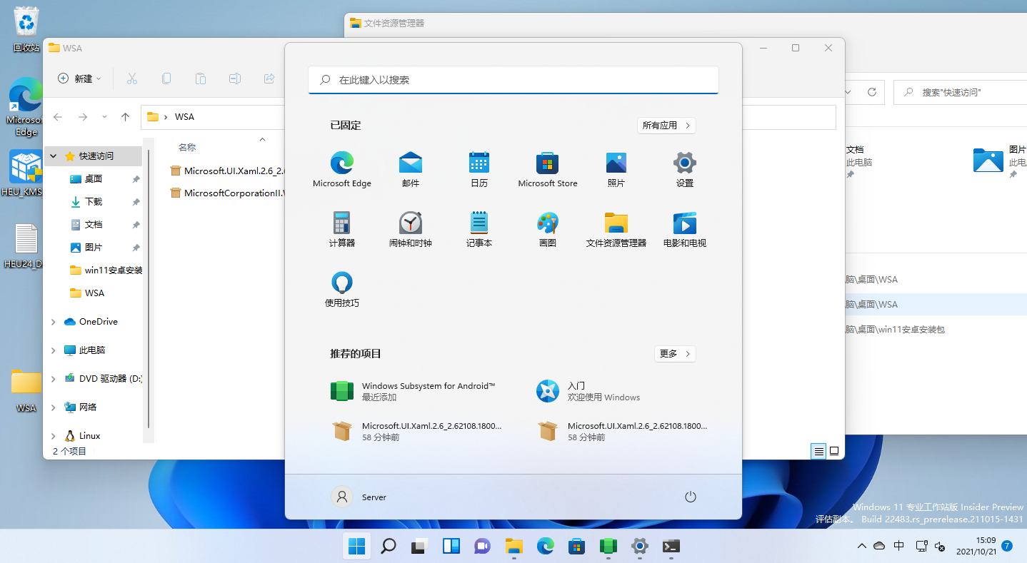The height and width of the screenshot is (563, 1027).
Task: Open 文件资源管理器 from the pinned apps
Action: (616, 229)
